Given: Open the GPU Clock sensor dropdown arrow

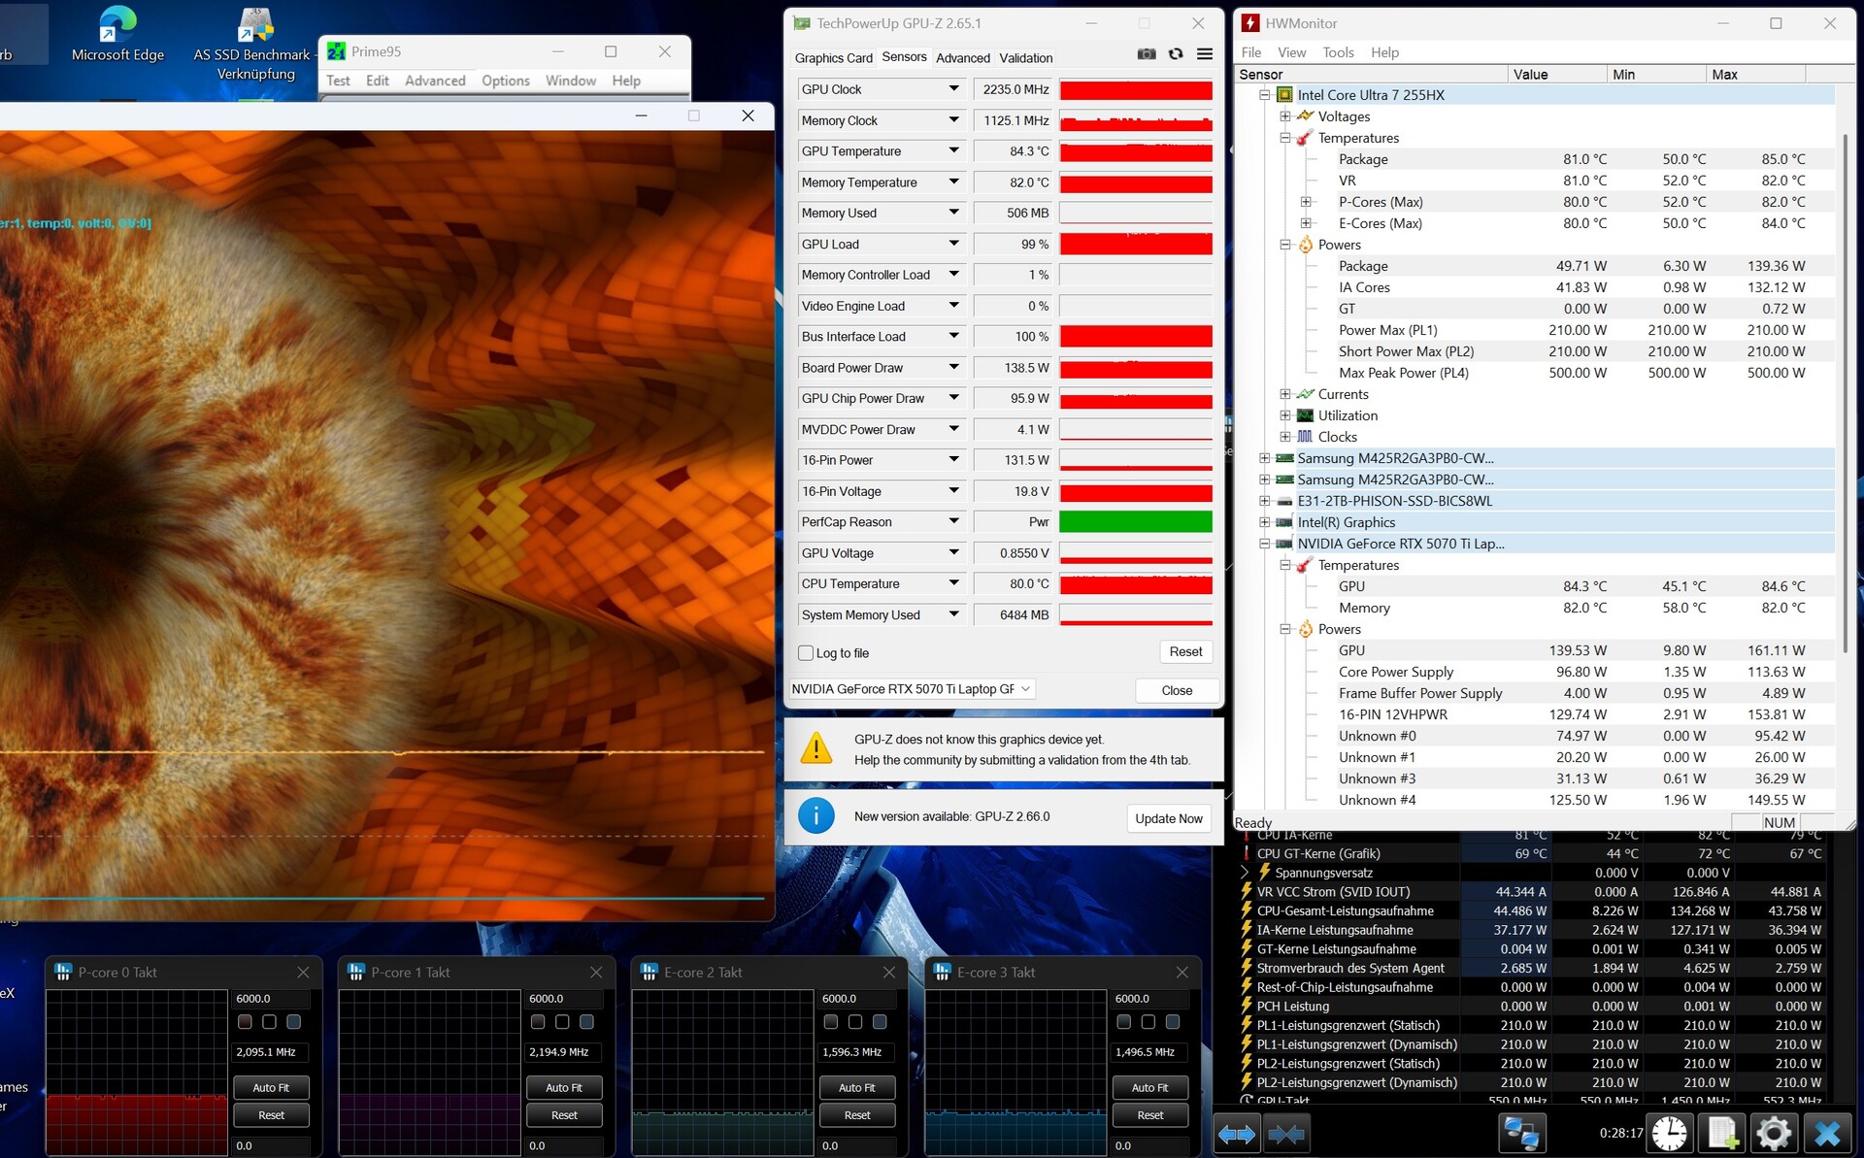Looking at the screenshot, I should [953, 89].
